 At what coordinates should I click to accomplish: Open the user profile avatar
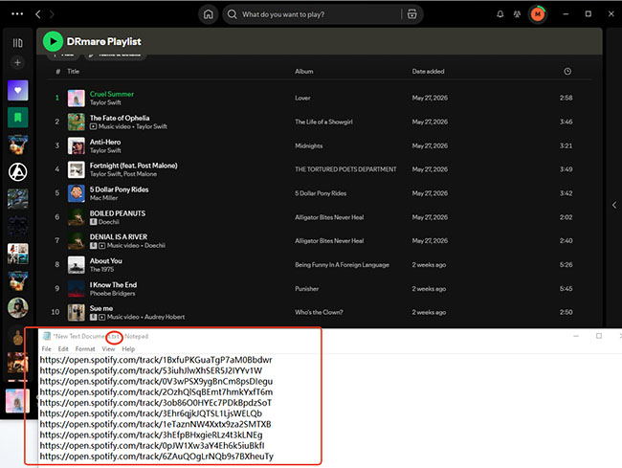pyautogui.click(x=538, y=14)
